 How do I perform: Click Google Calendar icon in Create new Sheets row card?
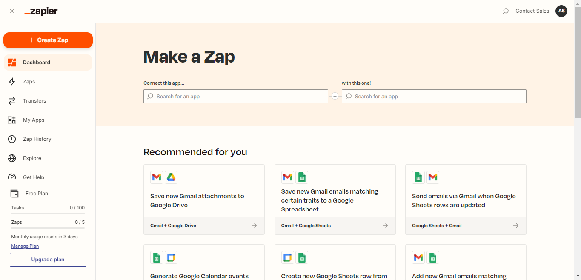coord(288,257)
